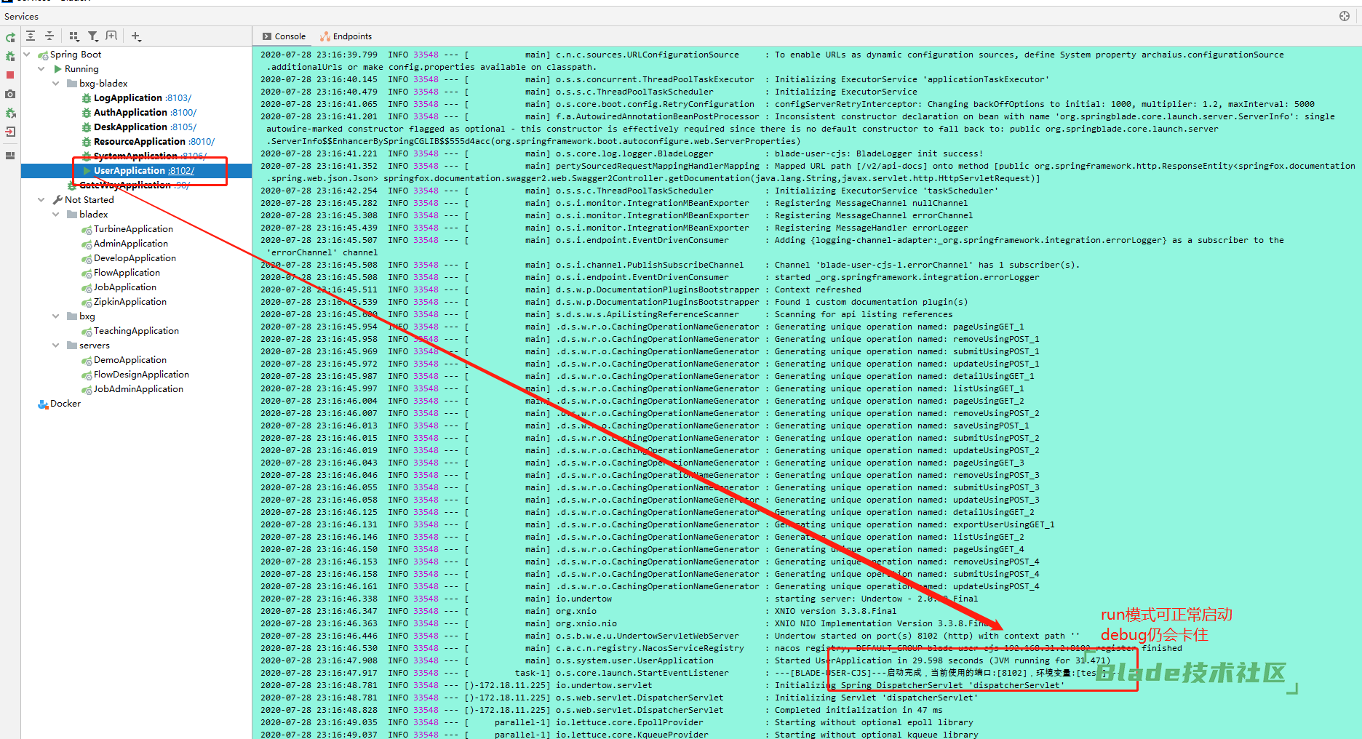Collapse the Spring Boot tree node
Image resolution: width=1362 pixels, height=739 pixels.
27,55
